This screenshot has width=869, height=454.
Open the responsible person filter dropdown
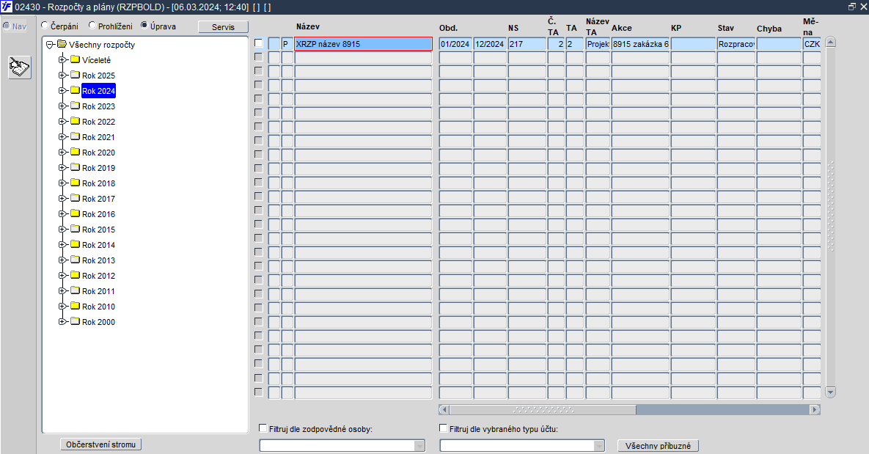(419, 446)
